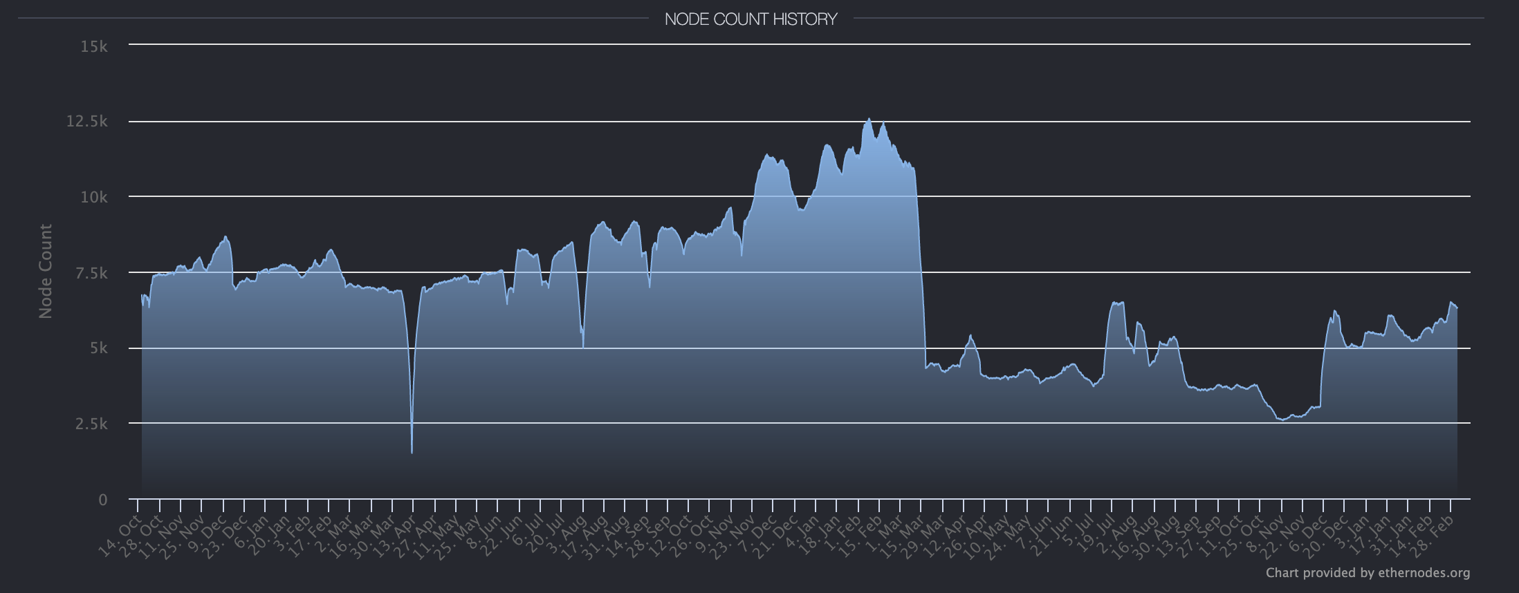Click the highest peak above 12.5k
This screenshot has width=1519, height=593.
869,120
